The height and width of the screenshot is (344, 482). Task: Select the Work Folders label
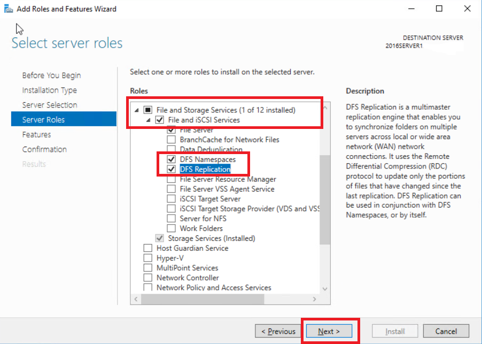click(x=201, y=228)
